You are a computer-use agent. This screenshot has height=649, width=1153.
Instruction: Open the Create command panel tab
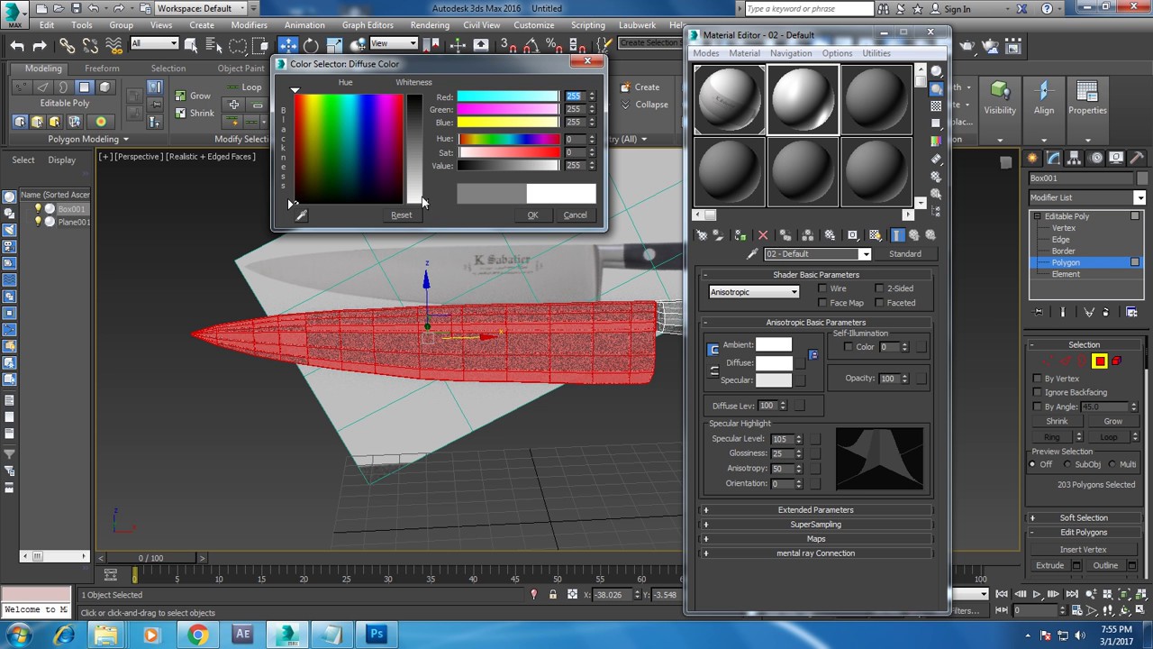[1033, 158]
